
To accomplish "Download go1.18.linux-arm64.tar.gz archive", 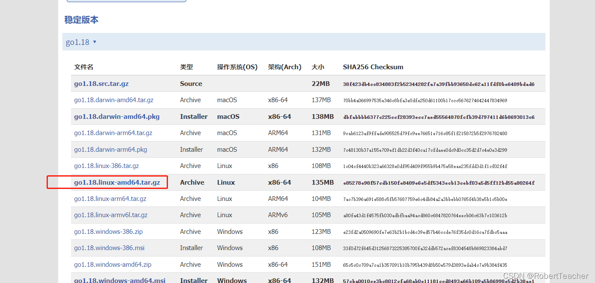I will (x=110, y=199).
